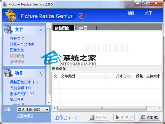Click the 处理 (P) button
Screen dimensions: 165x124
tap(124, 117)
